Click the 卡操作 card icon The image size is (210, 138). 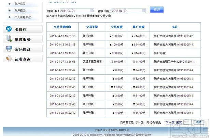point(9,29)
